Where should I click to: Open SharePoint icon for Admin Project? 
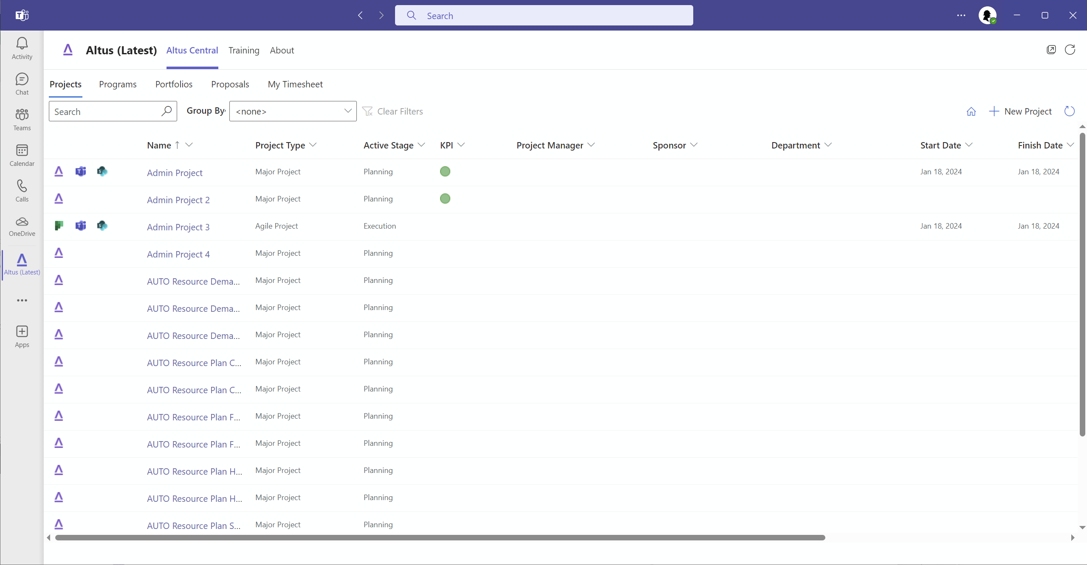click(x=102, y=171)
